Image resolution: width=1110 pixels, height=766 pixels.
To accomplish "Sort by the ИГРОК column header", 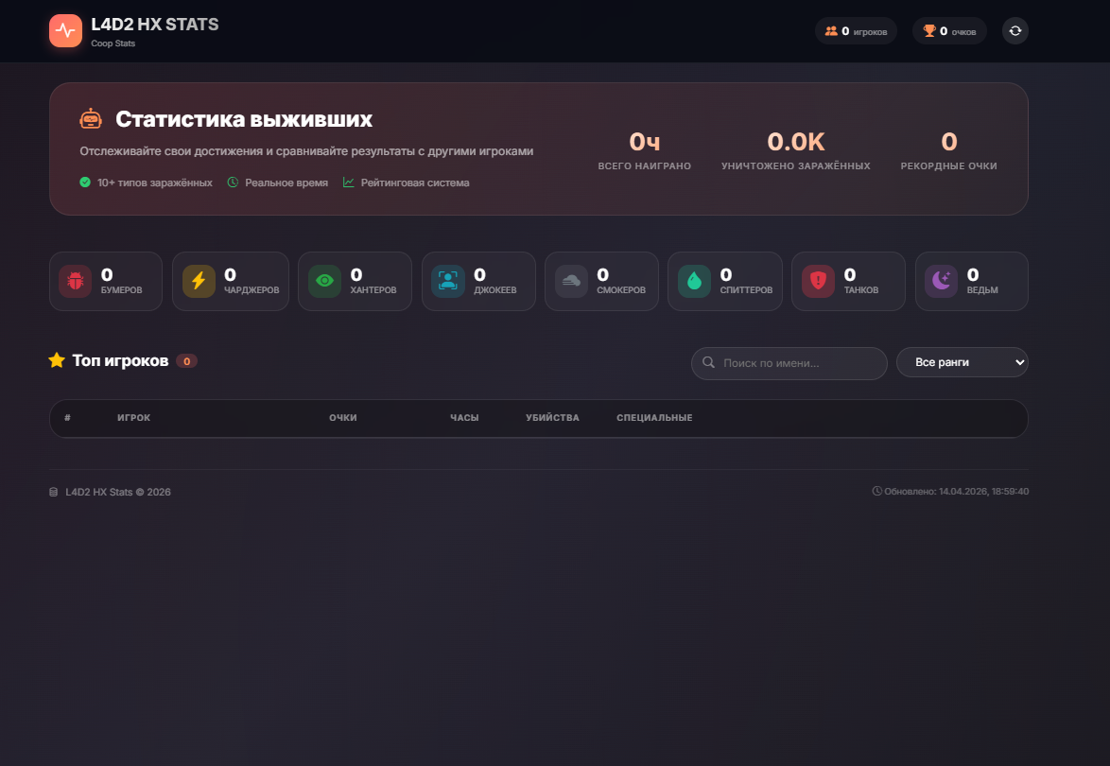I will pos(134,418).
